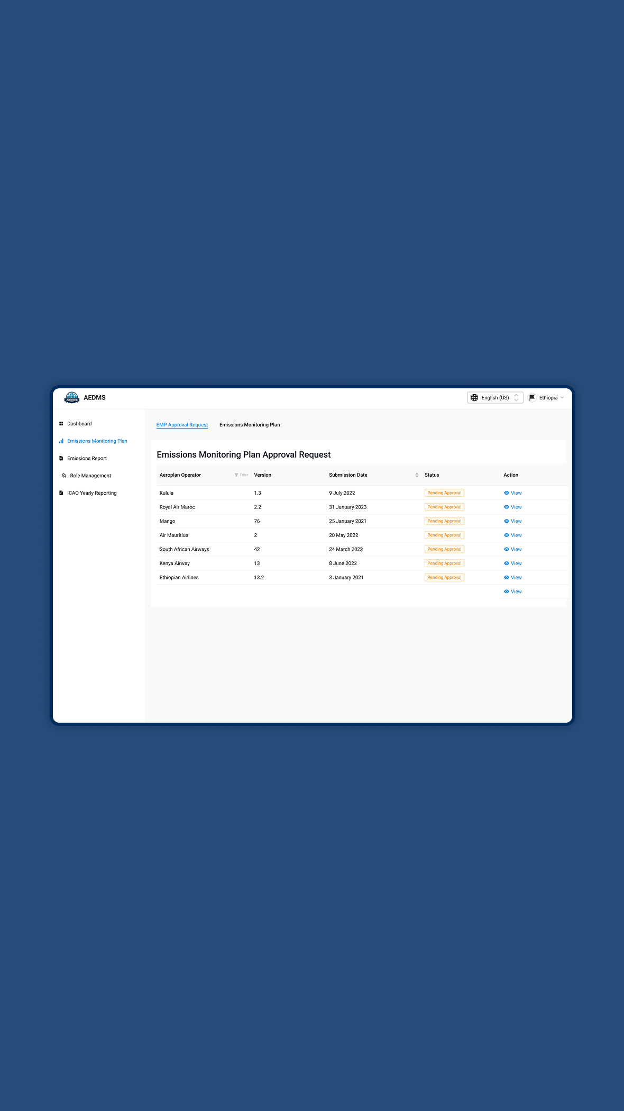Select the Royal Air Maroc operator cell

click(177, 507)
